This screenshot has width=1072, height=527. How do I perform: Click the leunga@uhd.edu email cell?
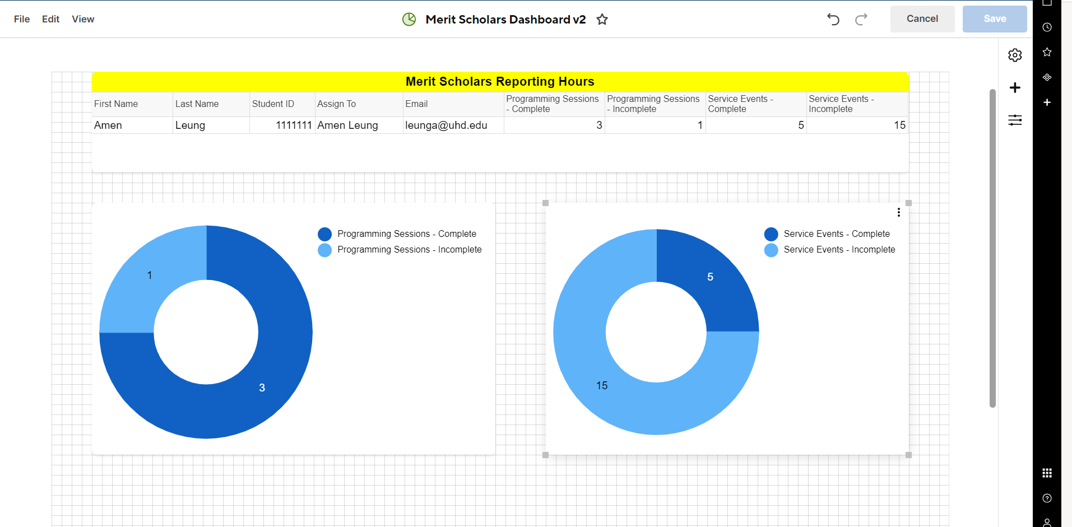coord(453,125)
